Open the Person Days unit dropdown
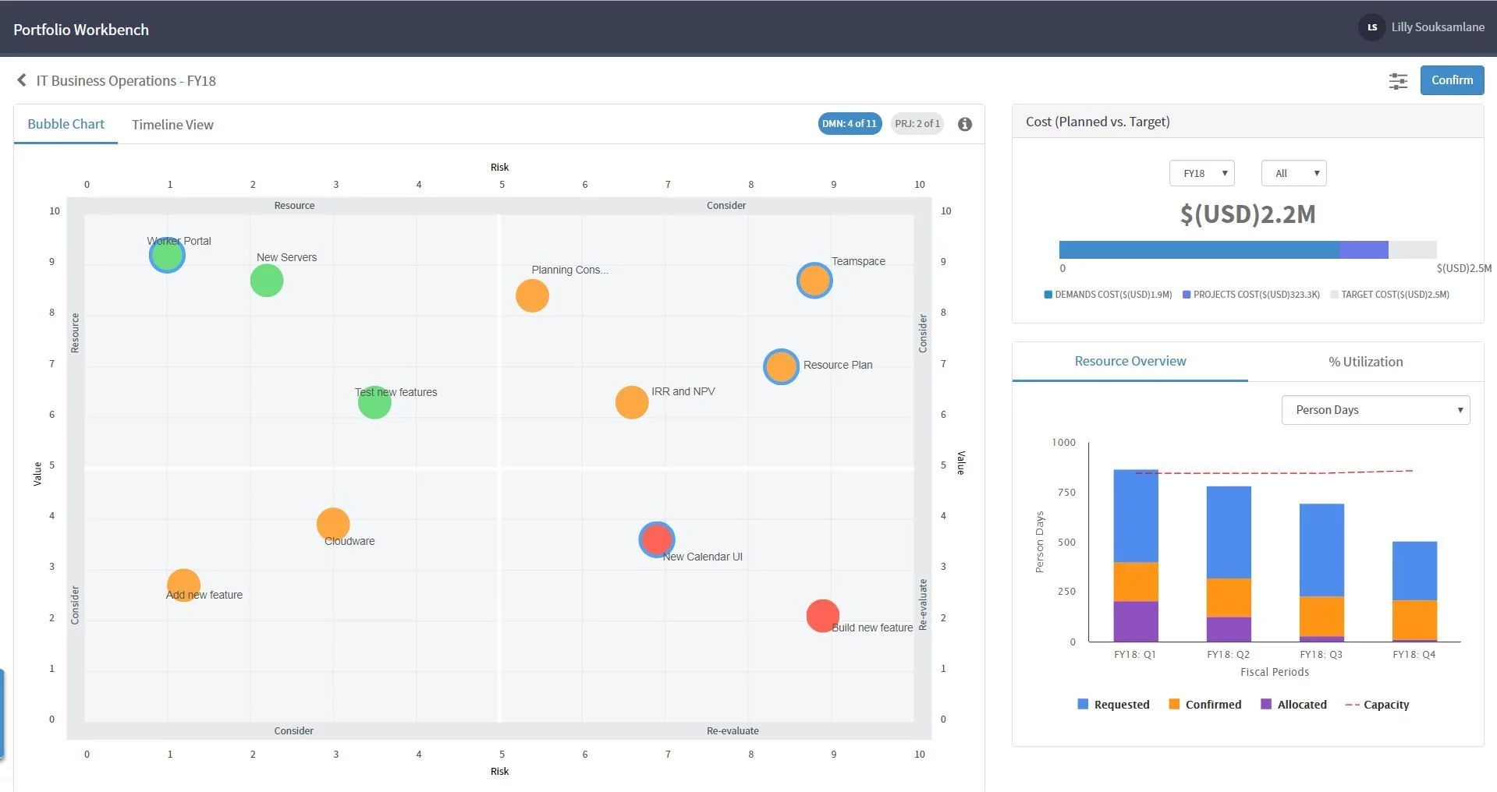The height and width of the screenshot is (792, 1497). coord(1375,409)
